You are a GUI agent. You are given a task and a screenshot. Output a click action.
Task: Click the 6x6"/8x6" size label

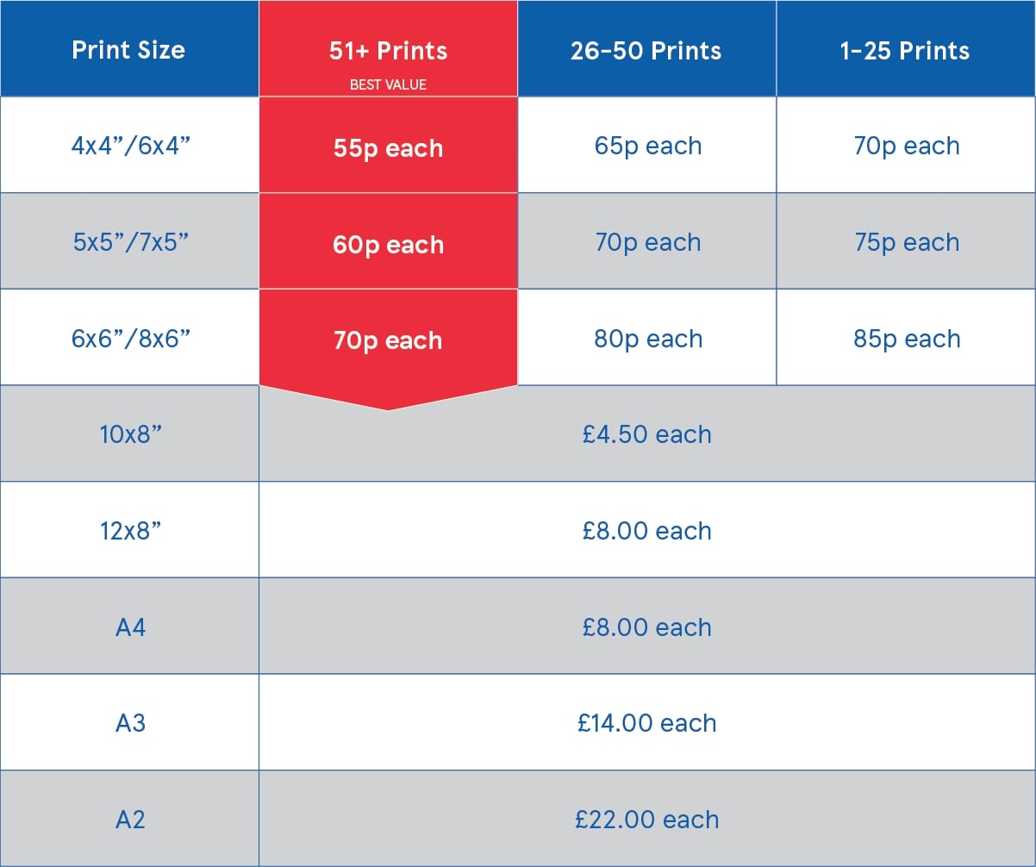click(130, 339)
